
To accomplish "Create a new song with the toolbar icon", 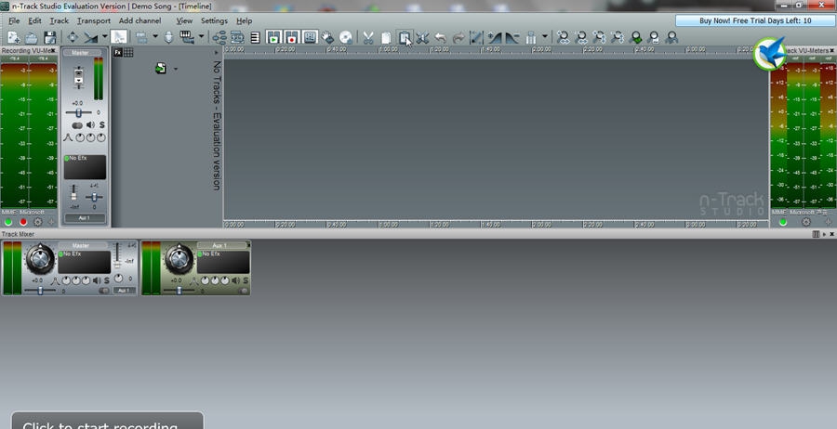I will click(13, 37).
